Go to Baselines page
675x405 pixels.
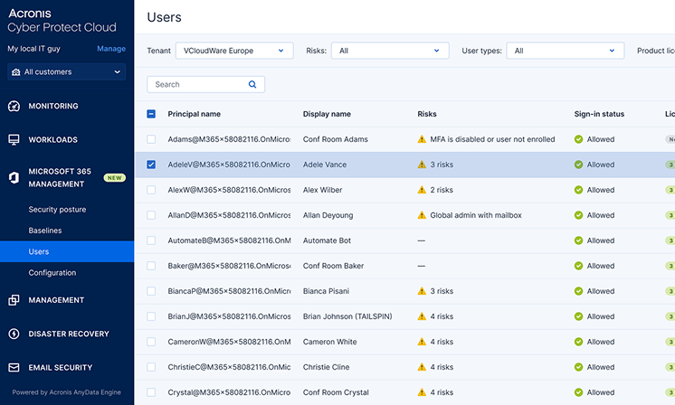45,231
